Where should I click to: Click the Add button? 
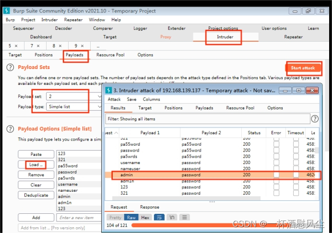[x=36, y=217]
